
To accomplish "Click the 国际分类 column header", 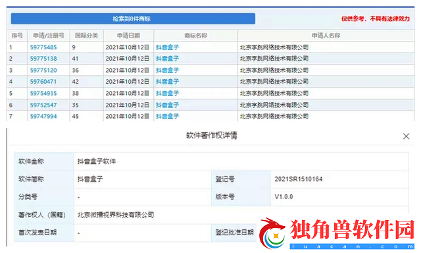I will (86, 36).
